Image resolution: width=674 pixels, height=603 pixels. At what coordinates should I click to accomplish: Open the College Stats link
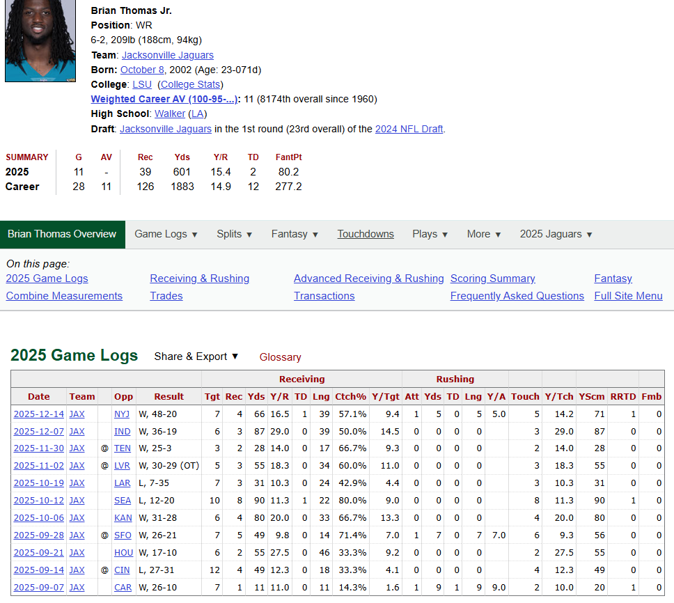click(x=190, y=84)
